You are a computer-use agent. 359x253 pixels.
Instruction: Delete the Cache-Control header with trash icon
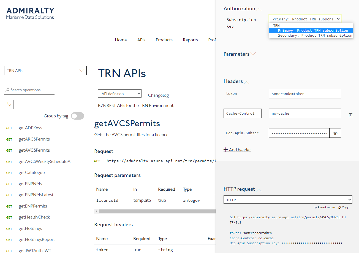350,115
